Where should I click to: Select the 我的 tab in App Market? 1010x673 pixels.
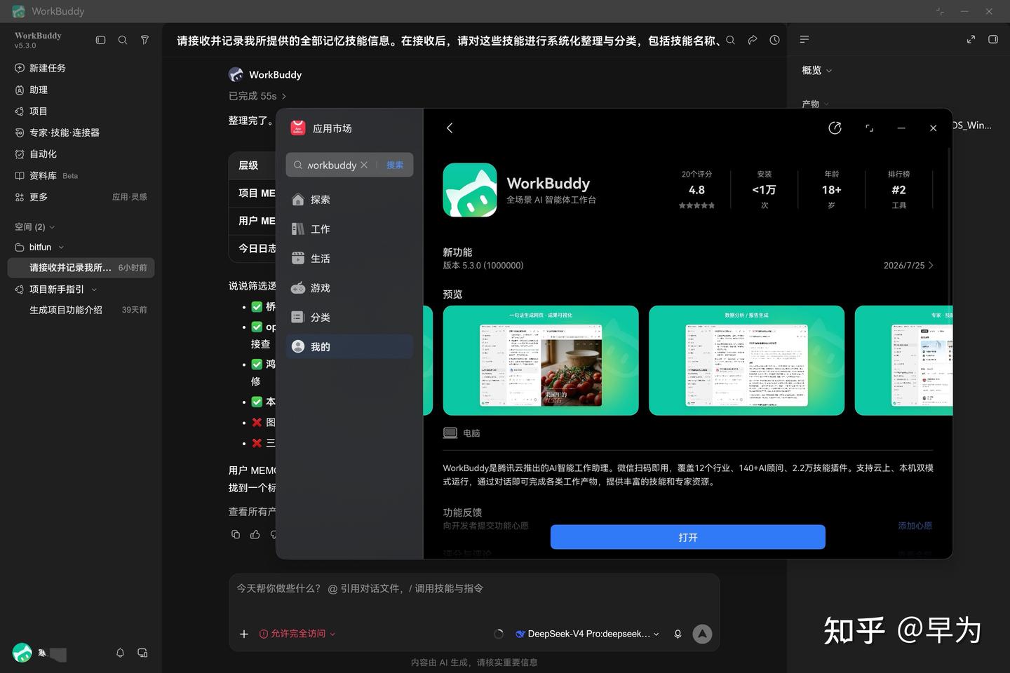coord(349,347)
